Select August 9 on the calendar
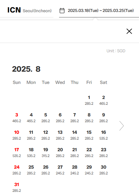Screen dimensions: 139x195 click(x=103, y=118)
